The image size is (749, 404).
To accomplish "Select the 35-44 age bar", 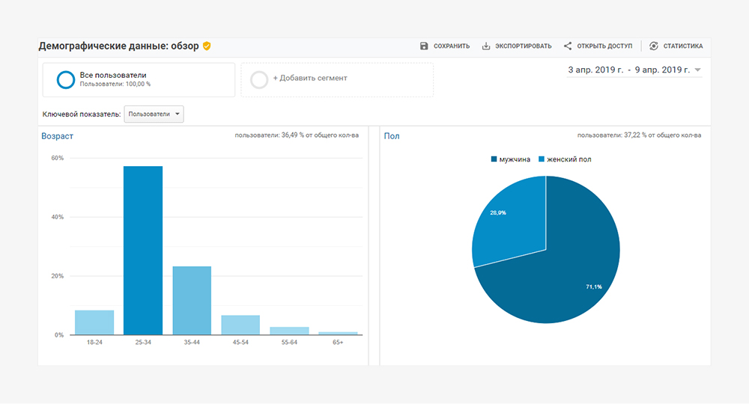I will point(192,300).
